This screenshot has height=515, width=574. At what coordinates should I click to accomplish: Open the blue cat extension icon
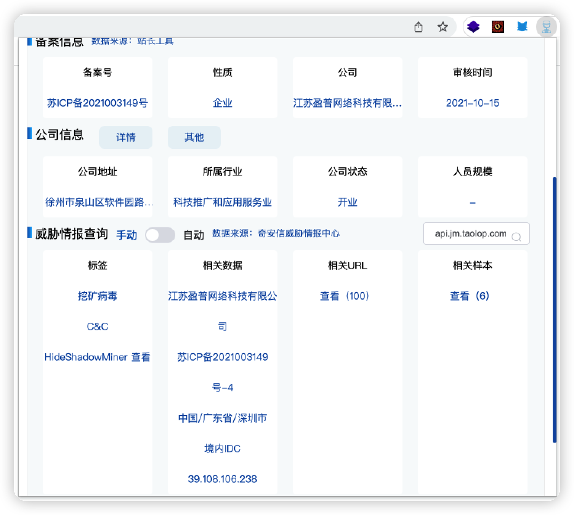click(x=522, y=27)
